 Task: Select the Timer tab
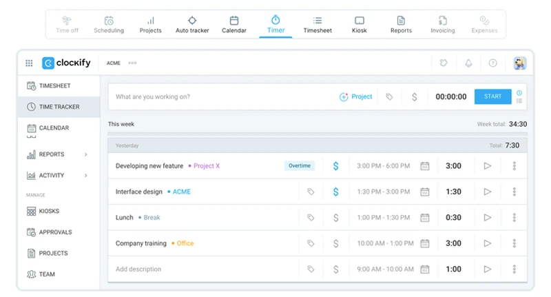275,25
